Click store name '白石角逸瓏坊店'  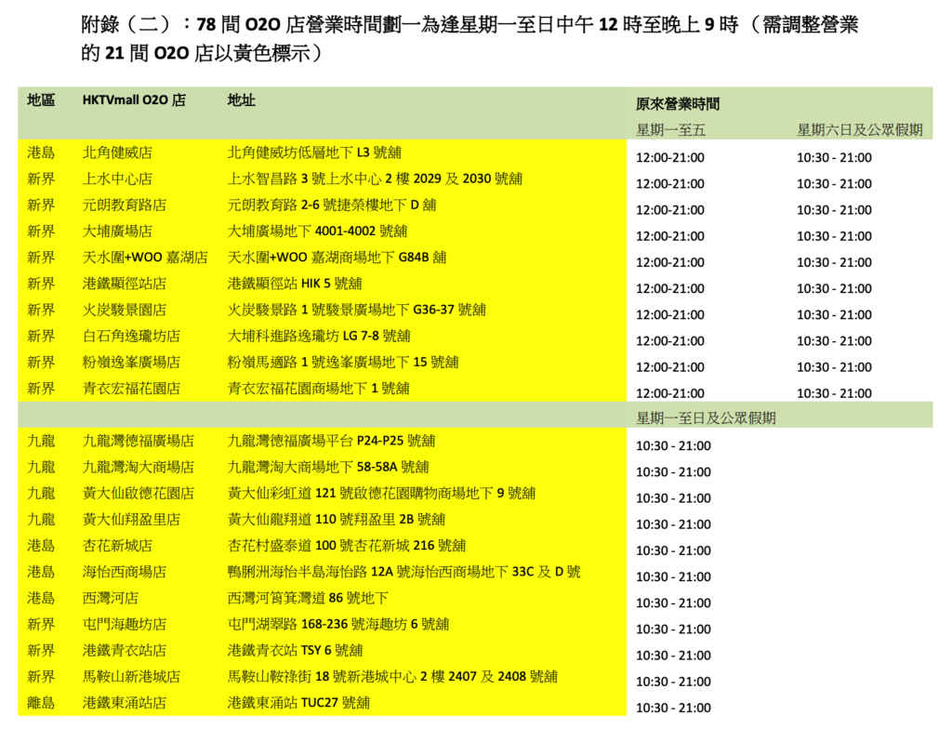tap(131, 336)
